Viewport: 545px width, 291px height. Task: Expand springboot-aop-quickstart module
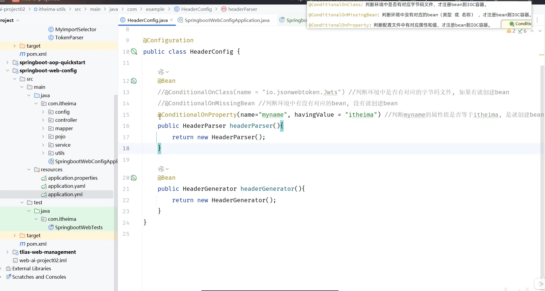7,62
